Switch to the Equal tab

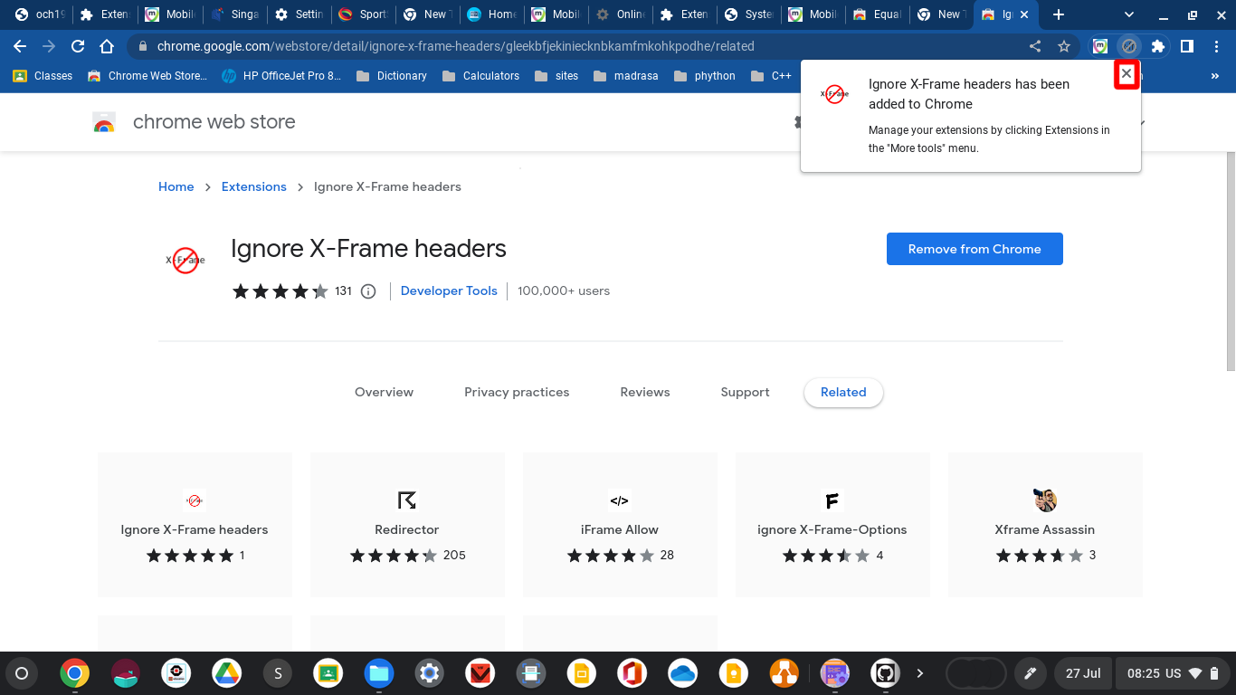coord(879,14)
